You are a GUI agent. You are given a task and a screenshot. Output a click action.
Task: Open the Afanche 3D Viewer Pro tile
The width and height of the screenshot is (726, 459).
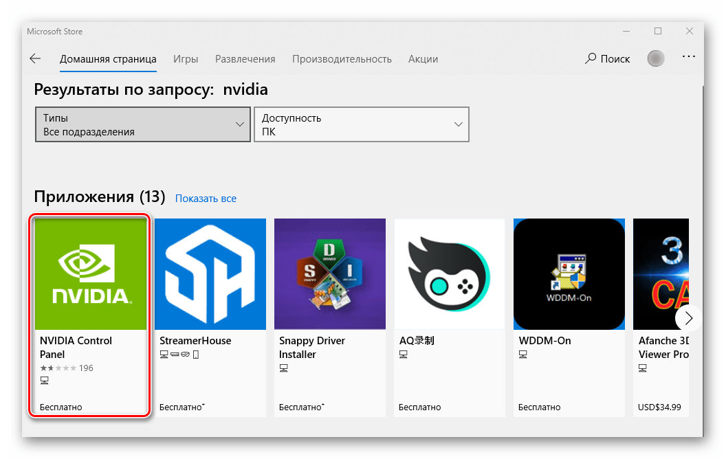tap(661, 274)
